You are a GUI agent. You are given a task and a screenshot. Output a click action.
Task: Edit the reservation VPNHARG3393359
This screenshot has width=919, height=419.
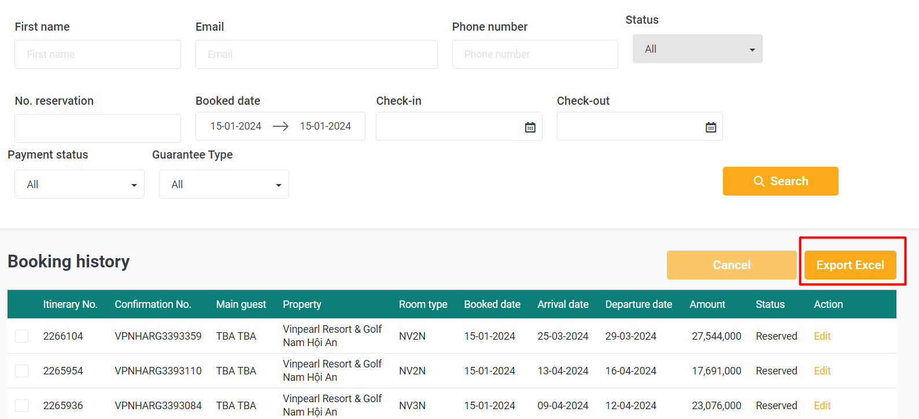coord(822,336)
